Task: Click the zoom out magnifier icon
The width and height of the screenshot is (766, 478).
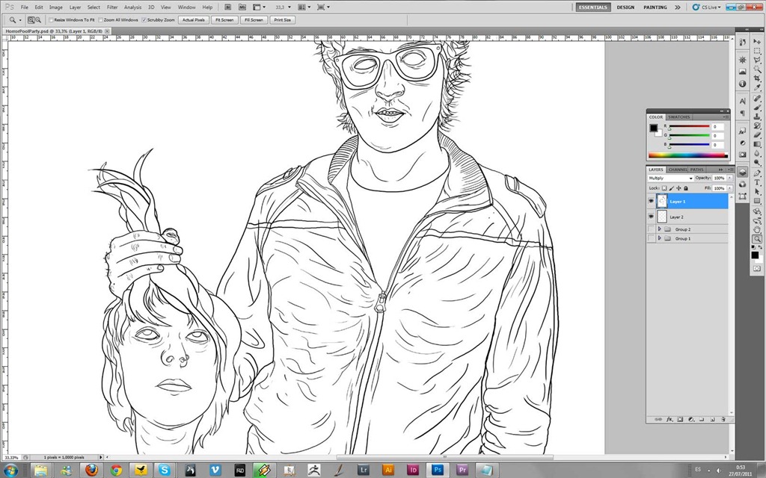Action: (38, 19)
